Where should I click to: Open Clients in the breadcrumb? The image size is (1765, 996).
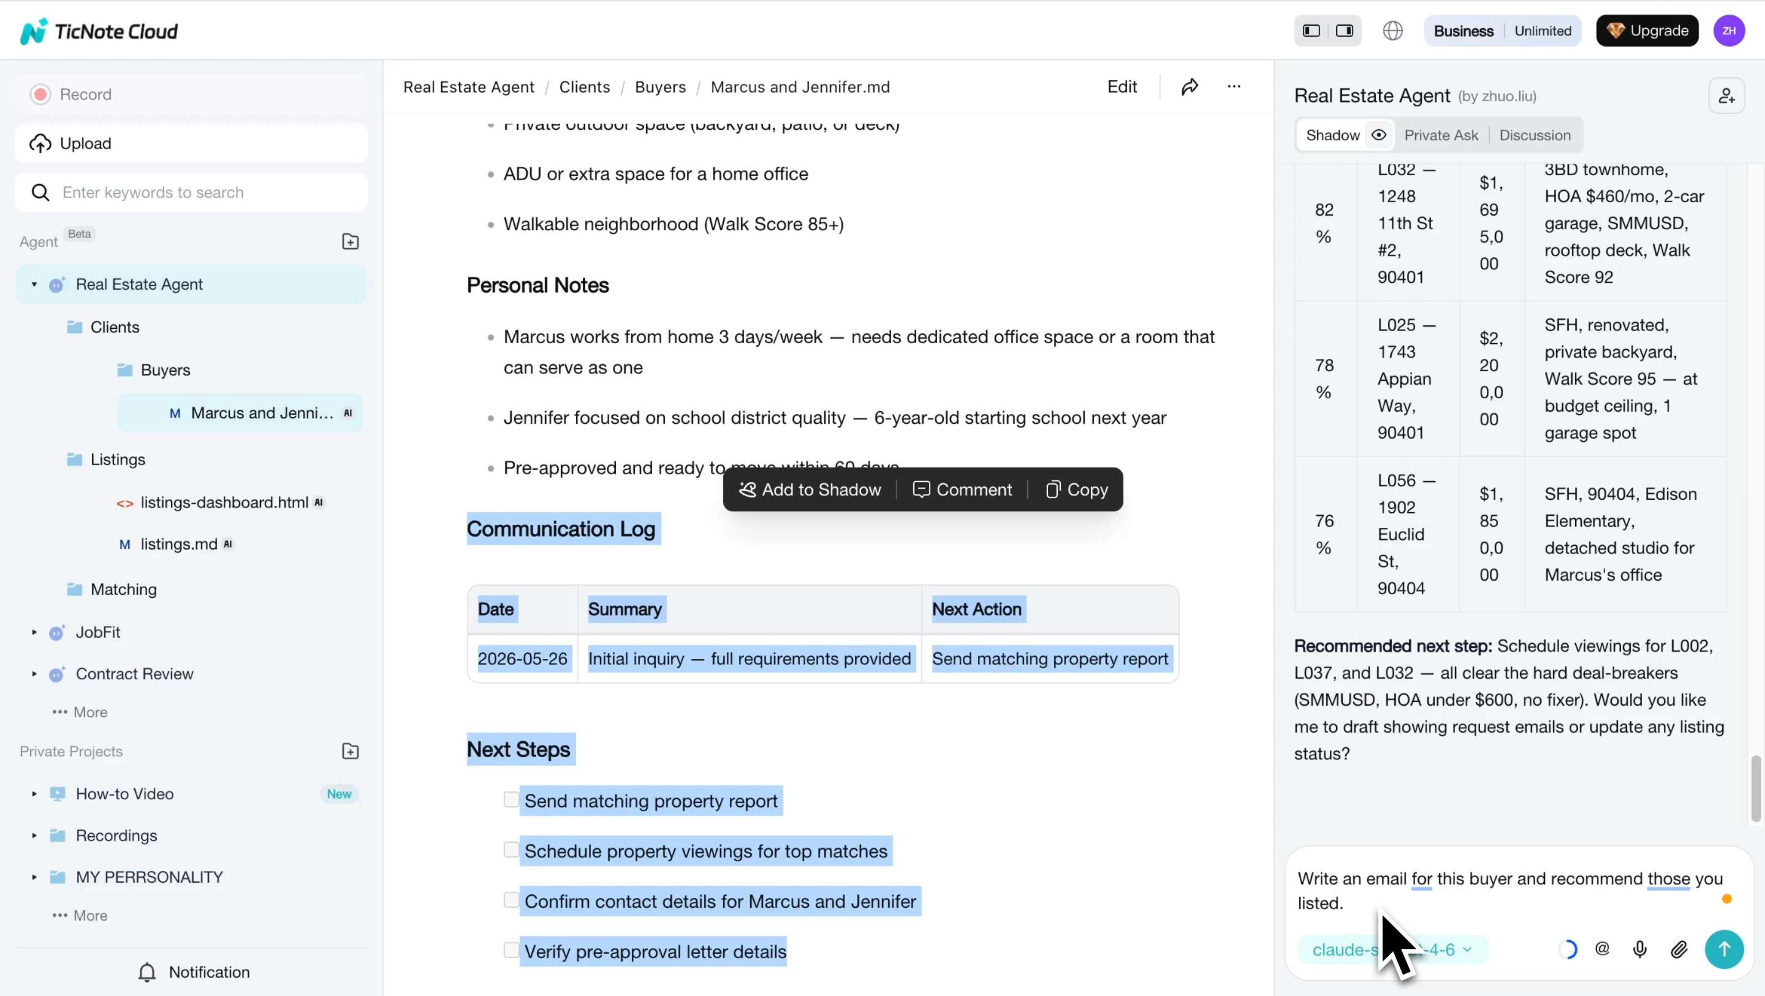point(585,87)
